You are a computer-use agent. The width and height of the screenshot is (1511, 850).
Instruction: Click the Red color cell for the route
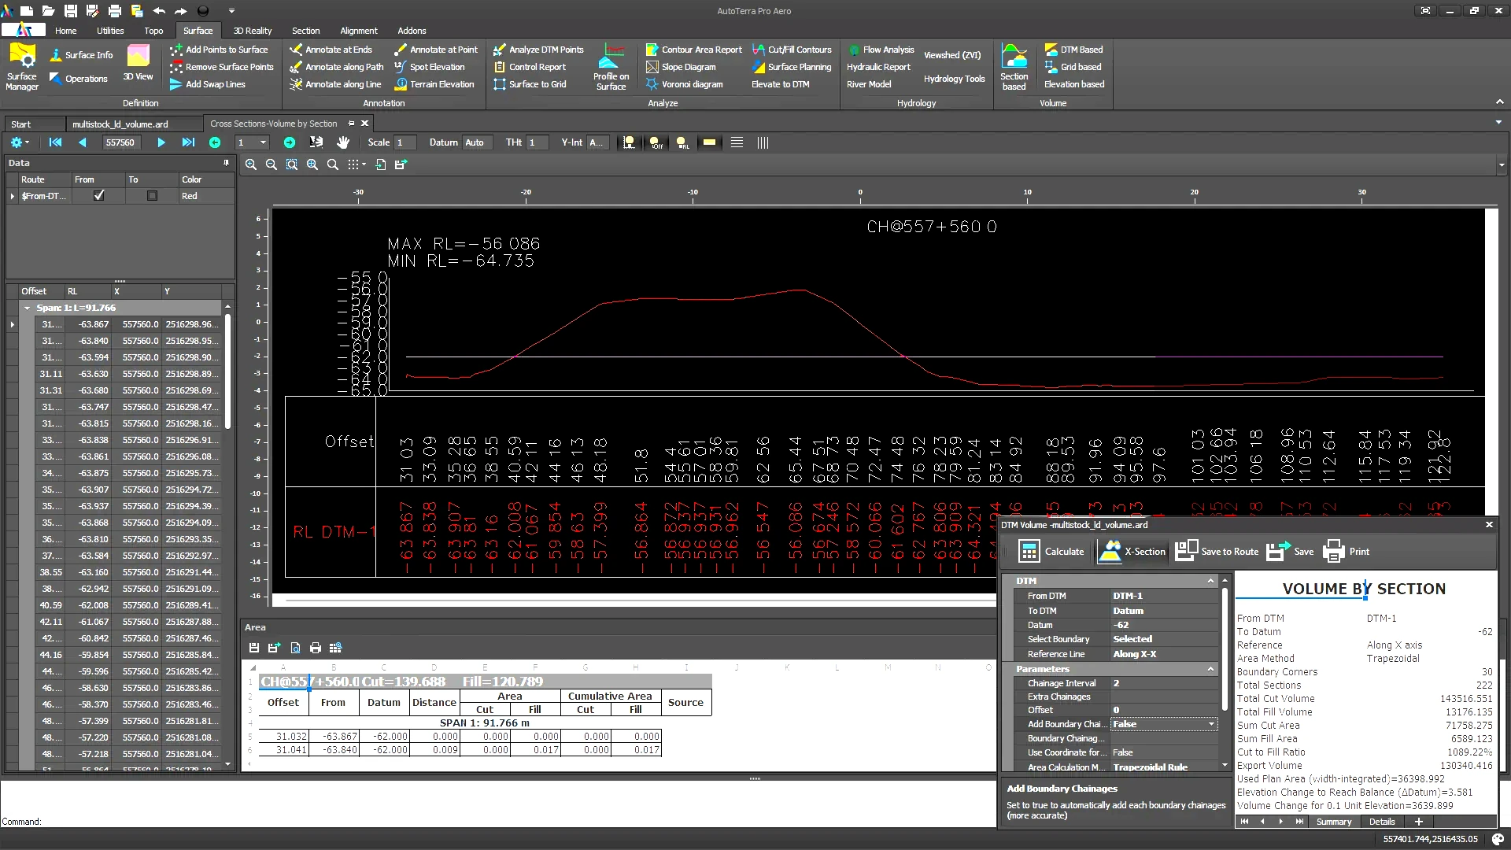[x=205, y=196]
